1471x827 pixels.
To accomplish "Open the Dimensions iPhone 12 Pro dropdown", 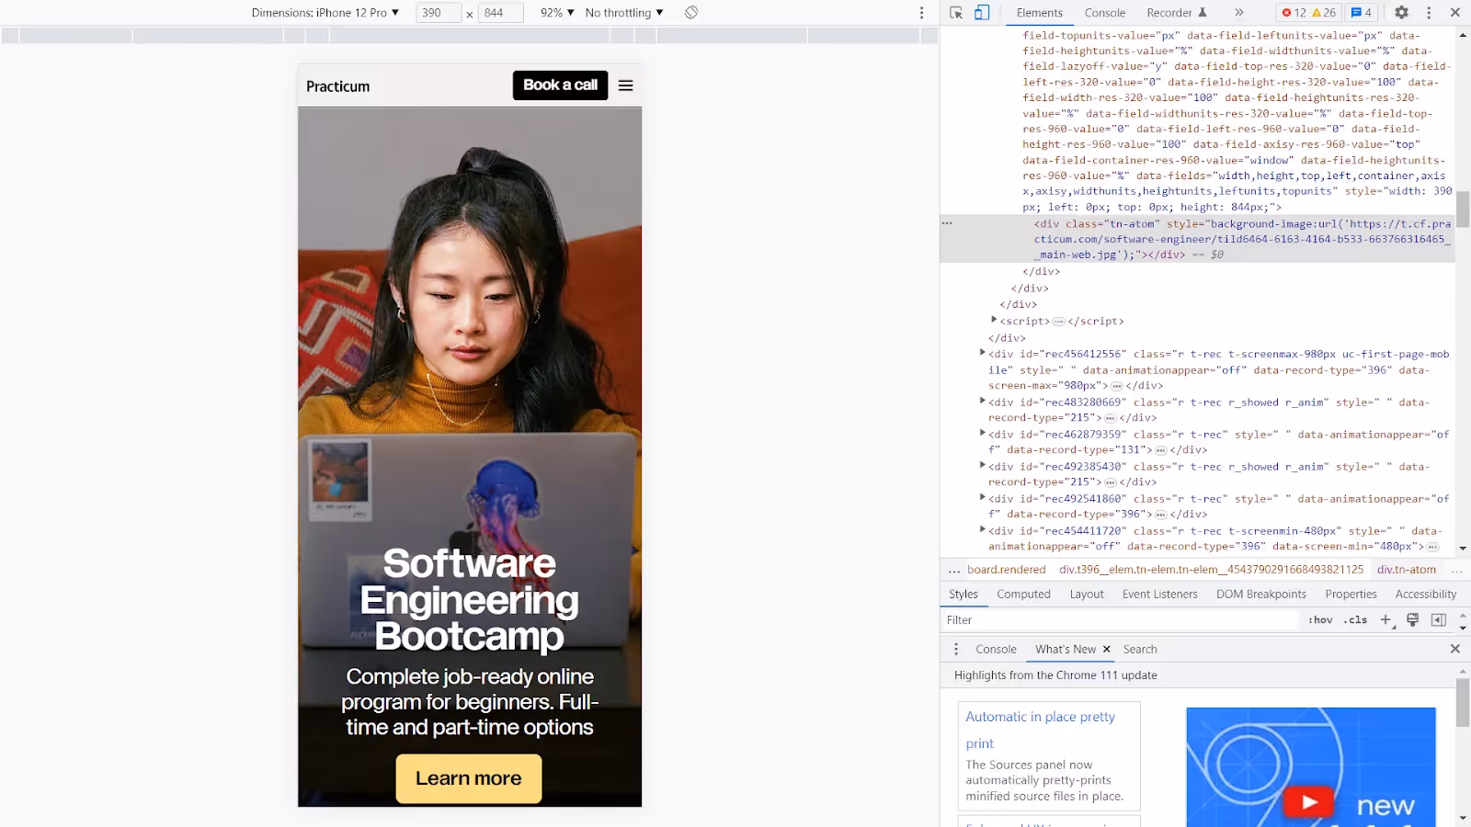I will tap(325, 13).
